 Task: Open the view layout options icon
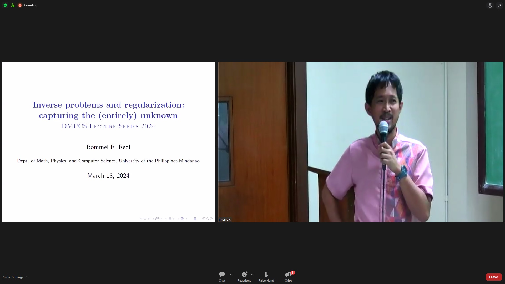tap(490, 5)
